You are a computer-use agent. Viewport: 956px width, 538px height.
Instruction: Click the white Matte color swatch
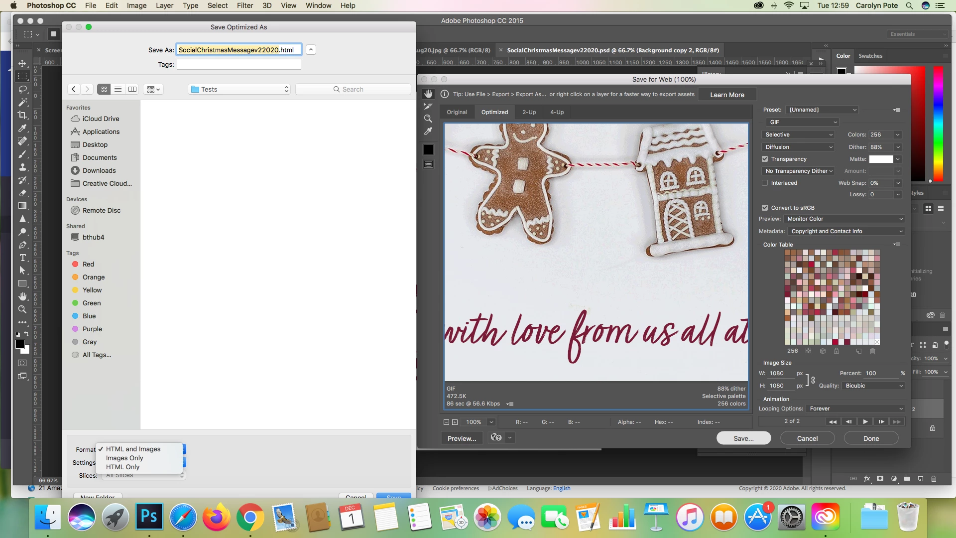click(x=881, y=159)
